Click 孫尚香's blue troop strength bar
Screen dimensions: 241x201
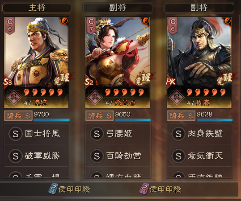pyautogui.click(x=133, y=120)
